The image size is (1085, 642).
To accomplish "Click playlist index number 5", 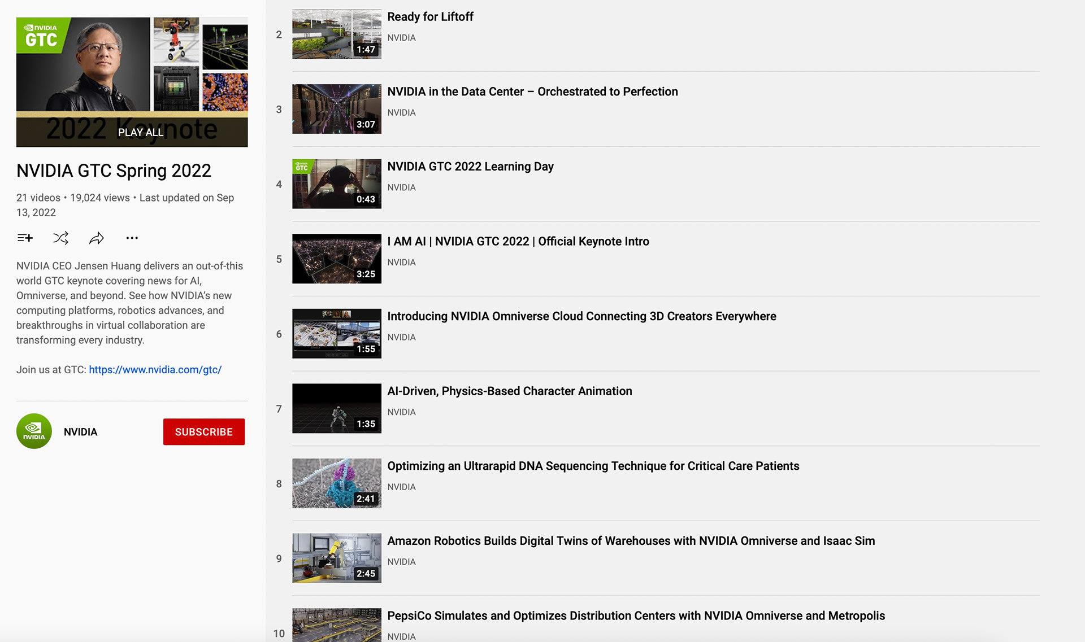I will click(279, 259).
